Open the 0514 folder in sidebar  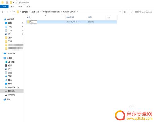[x=10, y=38]
